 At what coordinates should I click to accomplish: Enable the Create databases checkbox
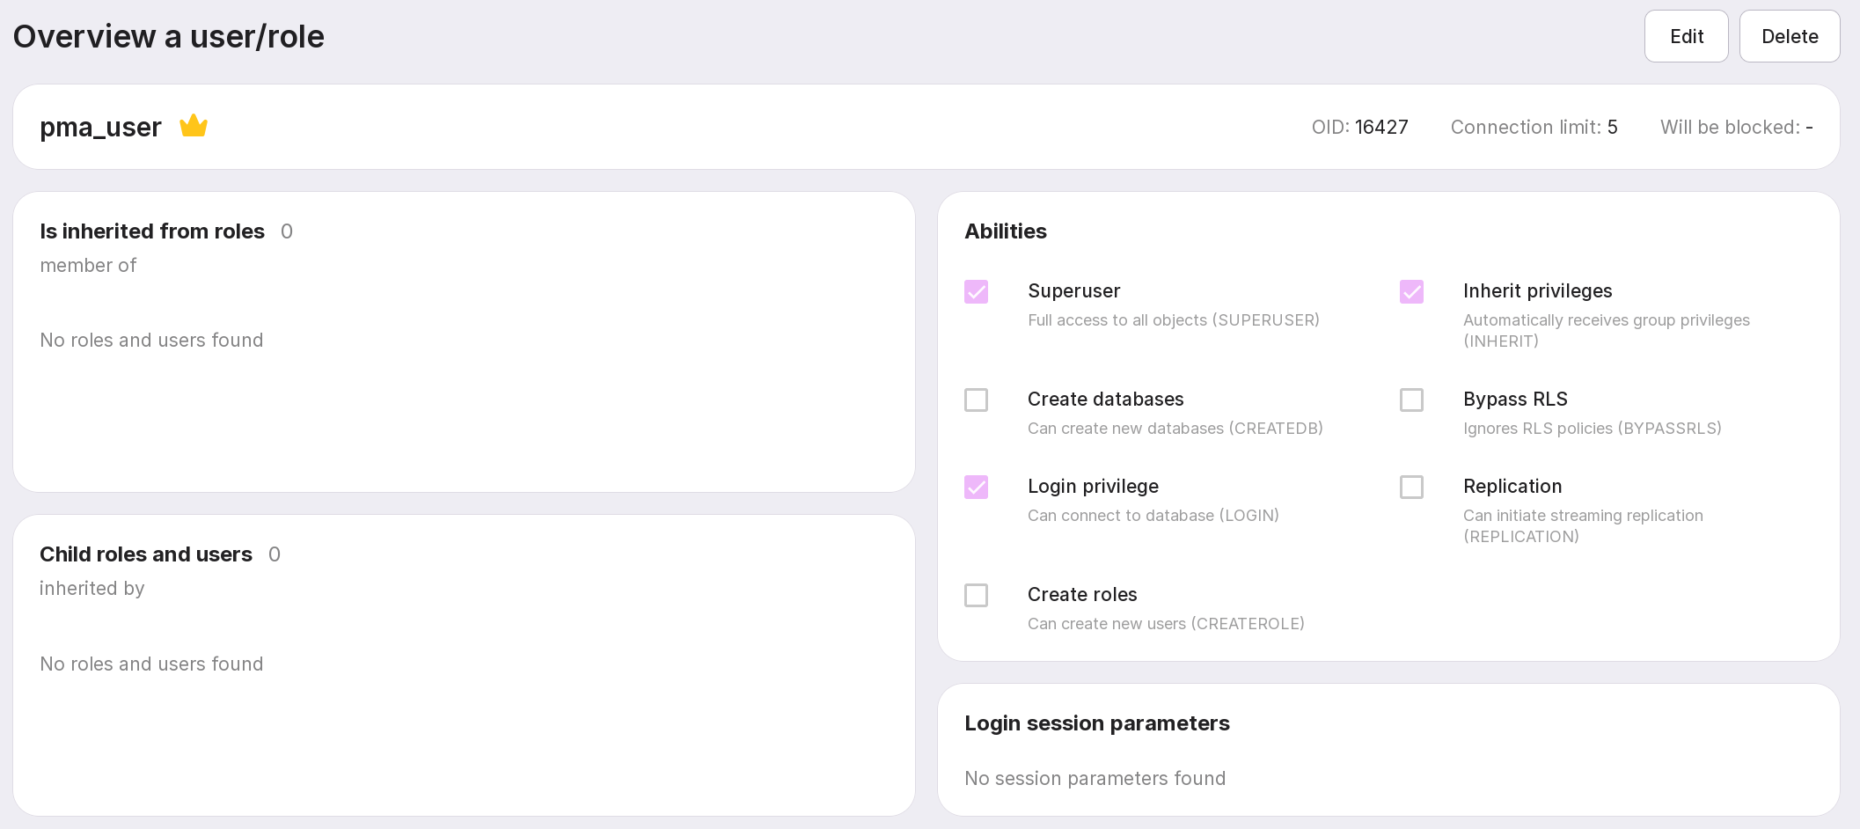tap(976, 400)
